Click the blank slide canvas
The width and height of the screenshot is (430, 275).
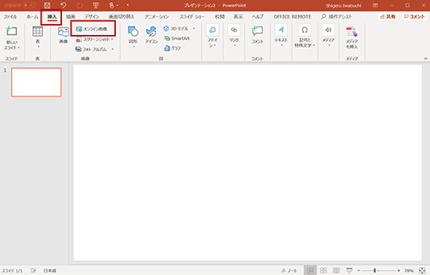[x=247, y=163]
